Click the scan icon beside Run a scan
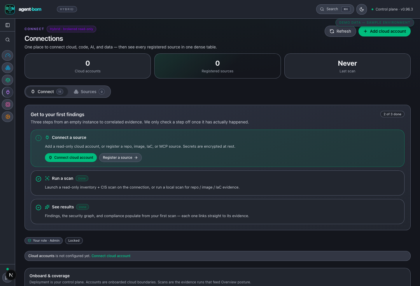The height and width of the screenshot is (286, 420). tap(47, 178)
